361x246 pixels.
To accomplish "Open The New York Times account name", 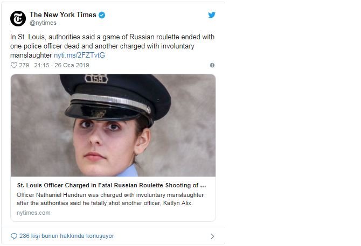I will coord(63,15).
